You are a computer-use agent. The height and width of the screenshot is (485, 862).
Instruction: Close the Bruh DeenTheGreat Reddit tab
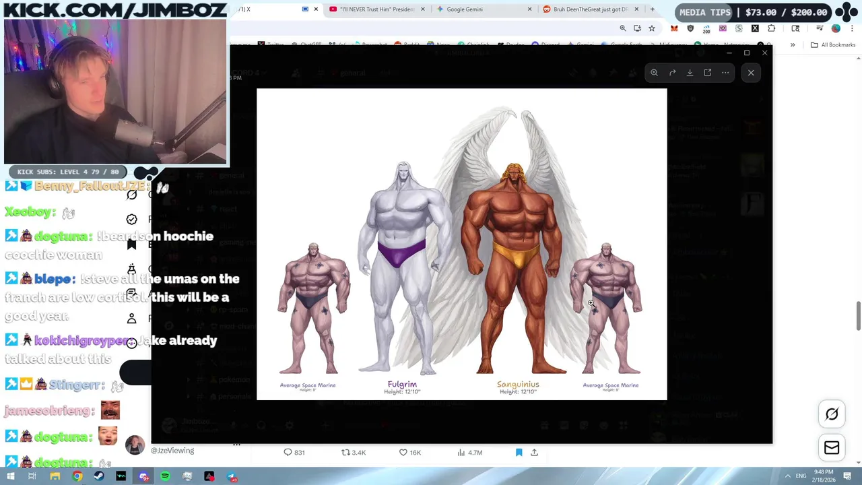coord(636,9)
